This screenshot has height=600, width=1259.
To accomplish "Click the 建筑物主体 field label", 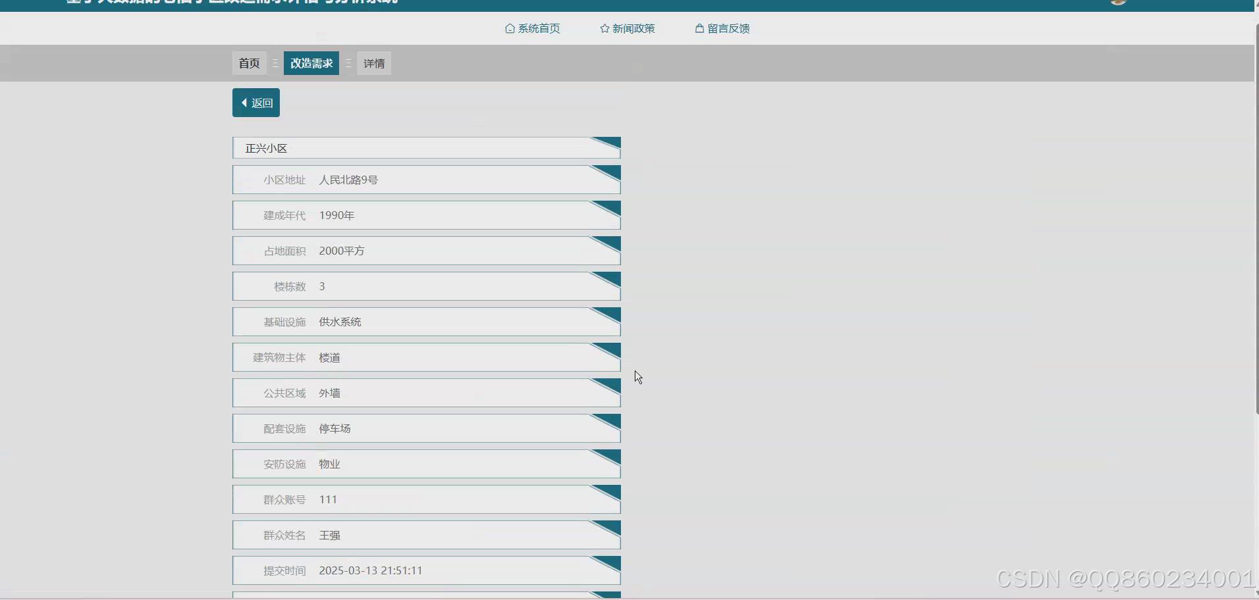I will (279, 357).
